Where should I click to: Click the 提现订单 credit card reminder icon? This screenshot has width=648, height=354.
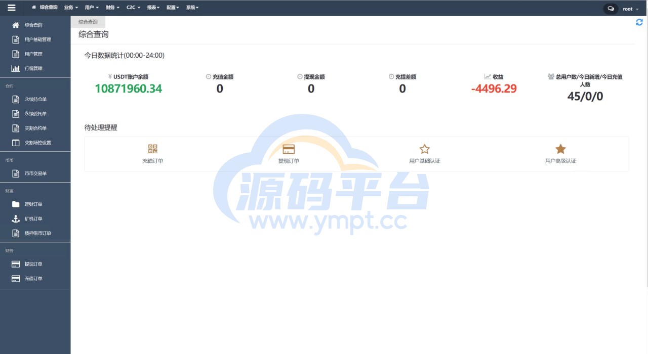[289, 149]
